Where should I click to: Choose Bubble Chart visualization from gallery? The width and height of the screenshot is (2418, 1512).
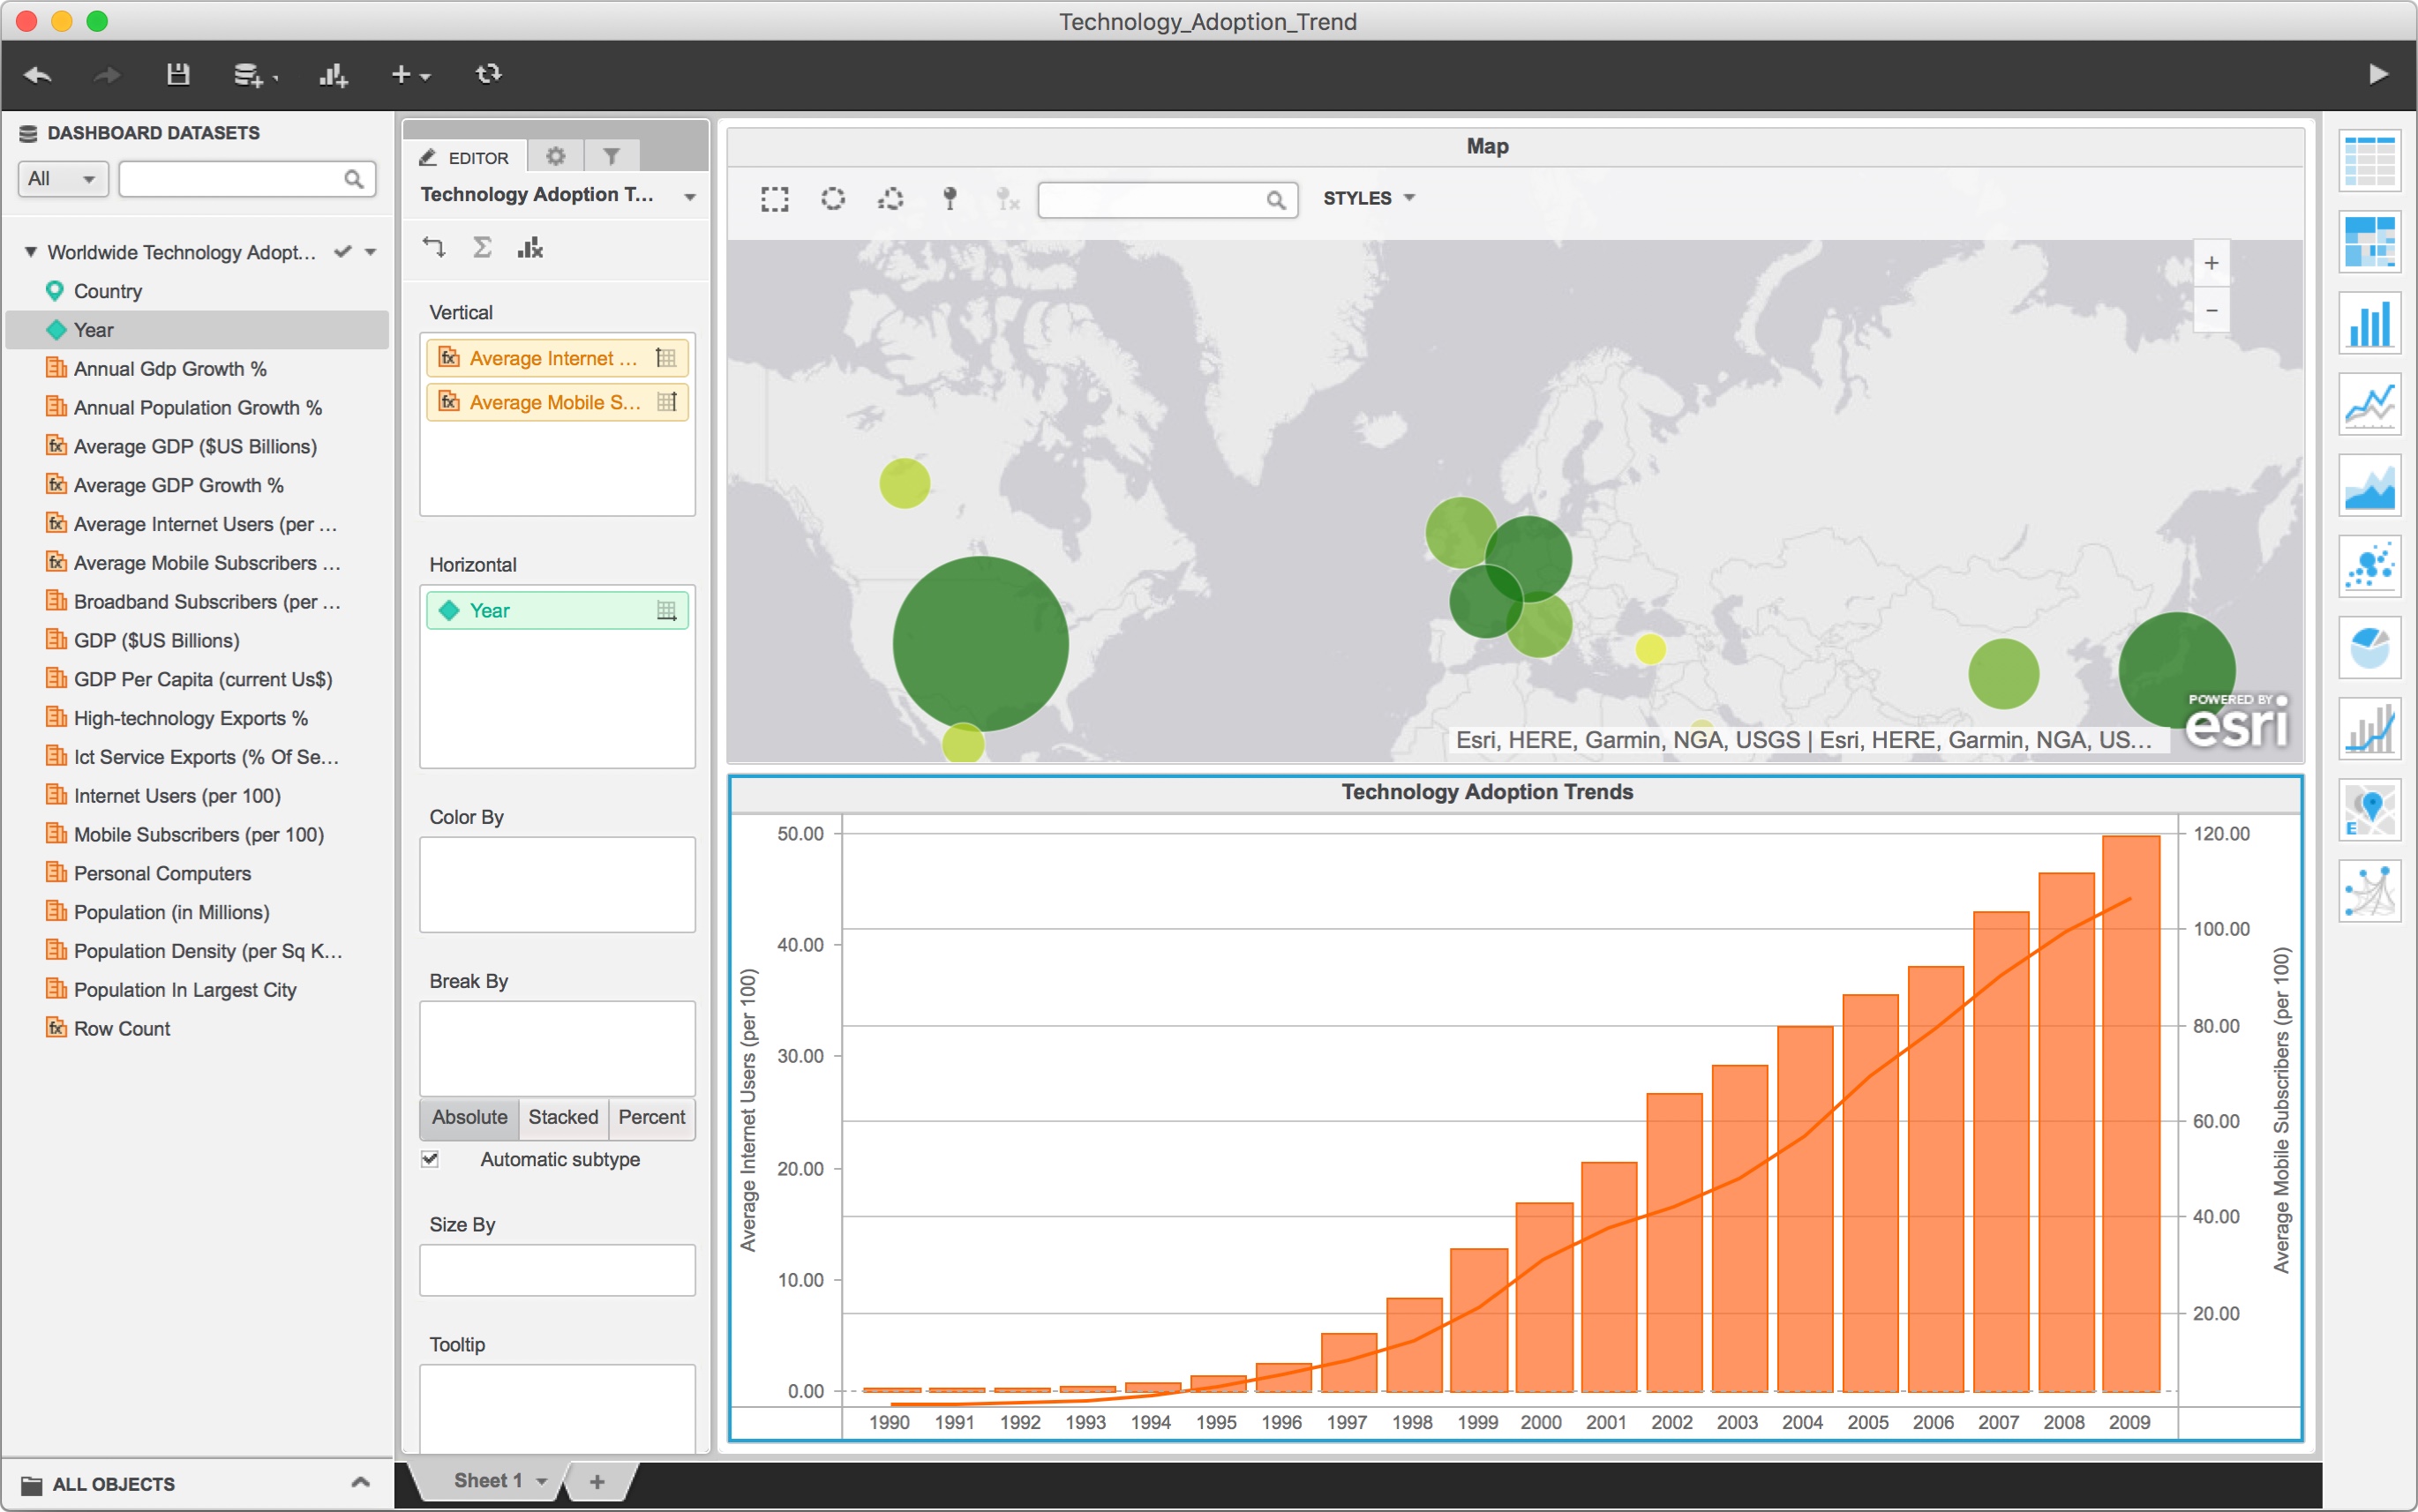[x=2369, y=566]
